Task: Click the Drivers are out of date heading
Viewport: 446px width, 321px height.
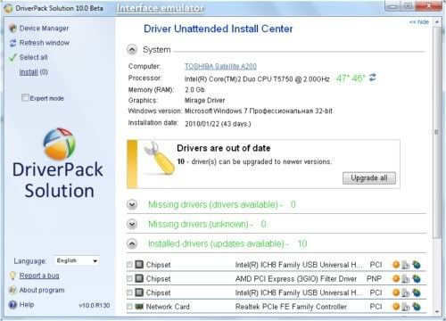Action: [224, 148]
